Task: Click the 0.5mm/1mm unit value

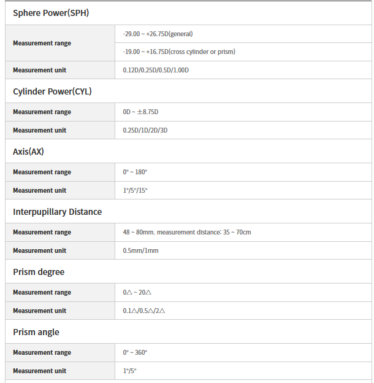Action: (140, 250)
